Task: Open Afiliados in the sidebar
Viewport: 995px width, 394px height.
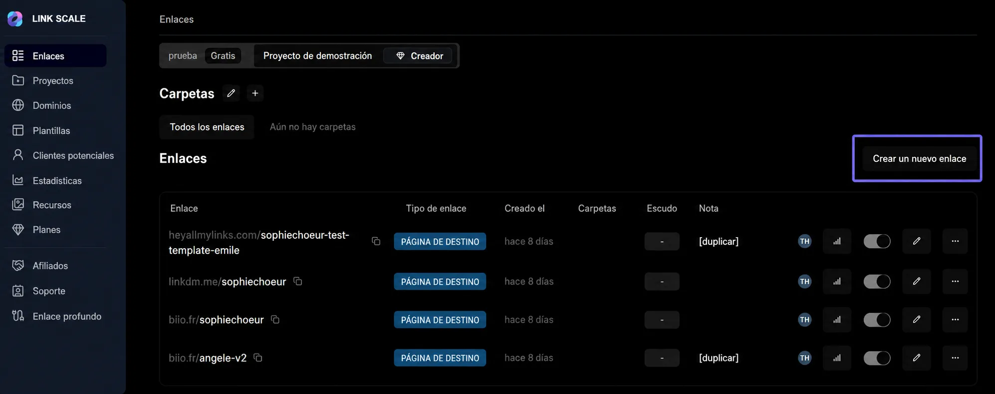Action: (x=55, y=266)
